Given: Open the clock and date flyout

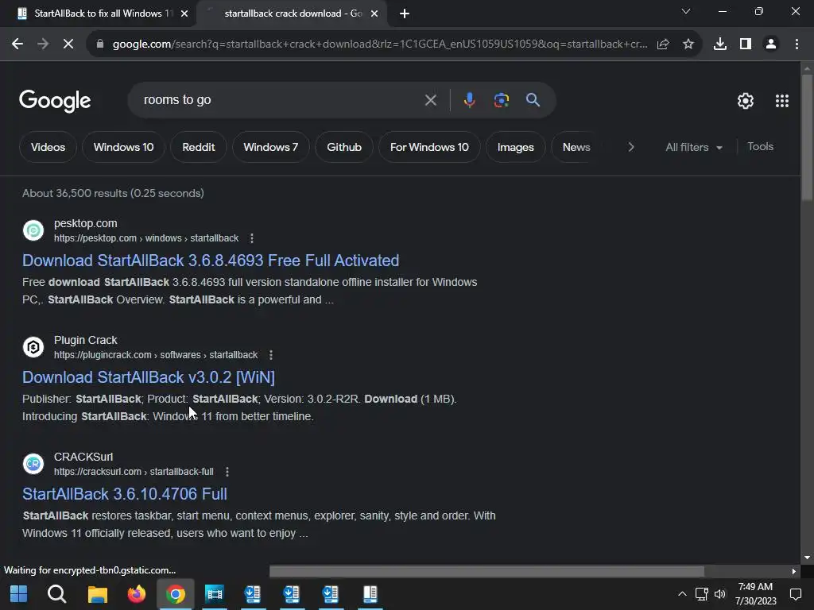Looking at the screenshot, I should click(755, 594).
